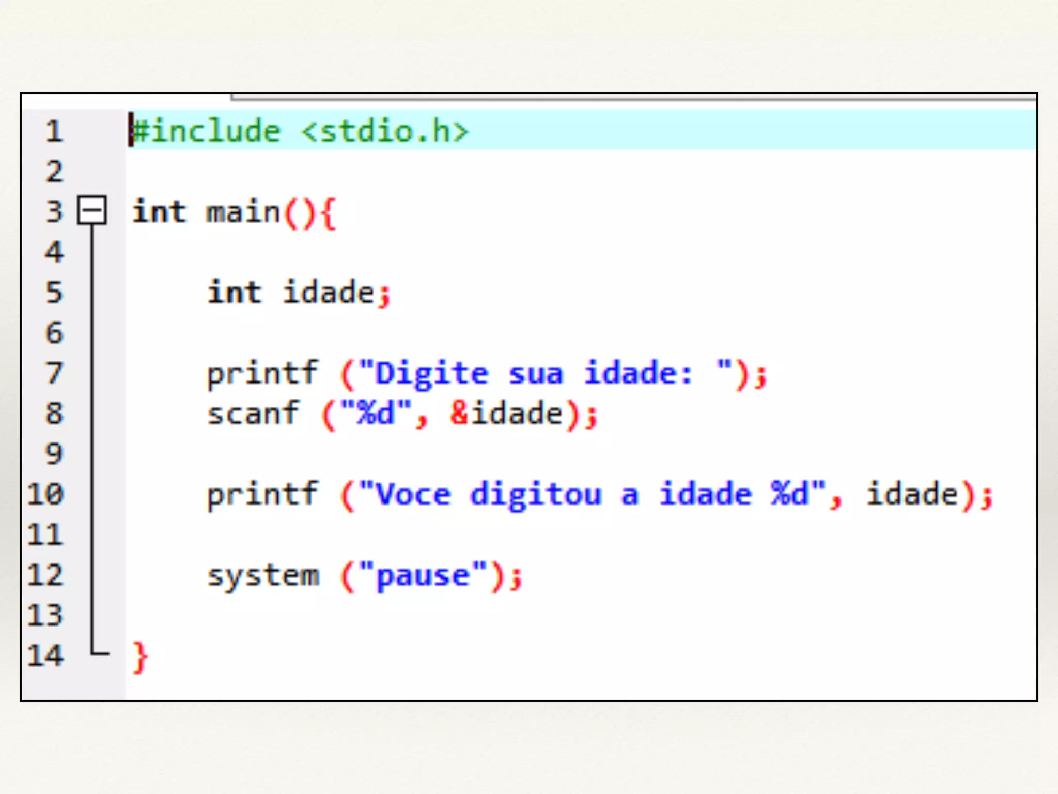
Task: Click line number 5 in gutter
Action: point(54,293)
